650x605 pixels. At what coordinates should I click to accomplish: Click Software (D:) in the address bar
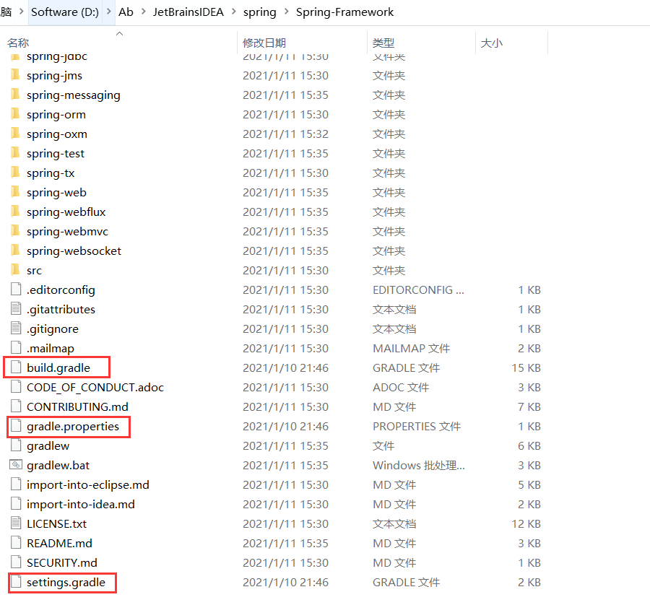click(65, 12)
